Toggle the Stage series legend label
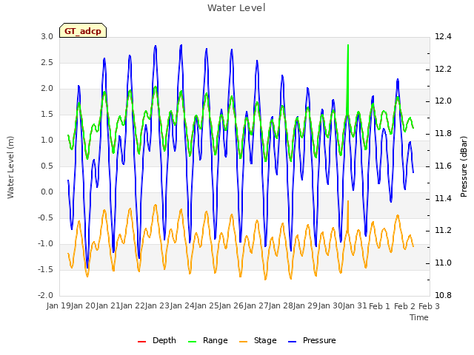The height and width of the screenshot is (355, 474). pos(265,340)
